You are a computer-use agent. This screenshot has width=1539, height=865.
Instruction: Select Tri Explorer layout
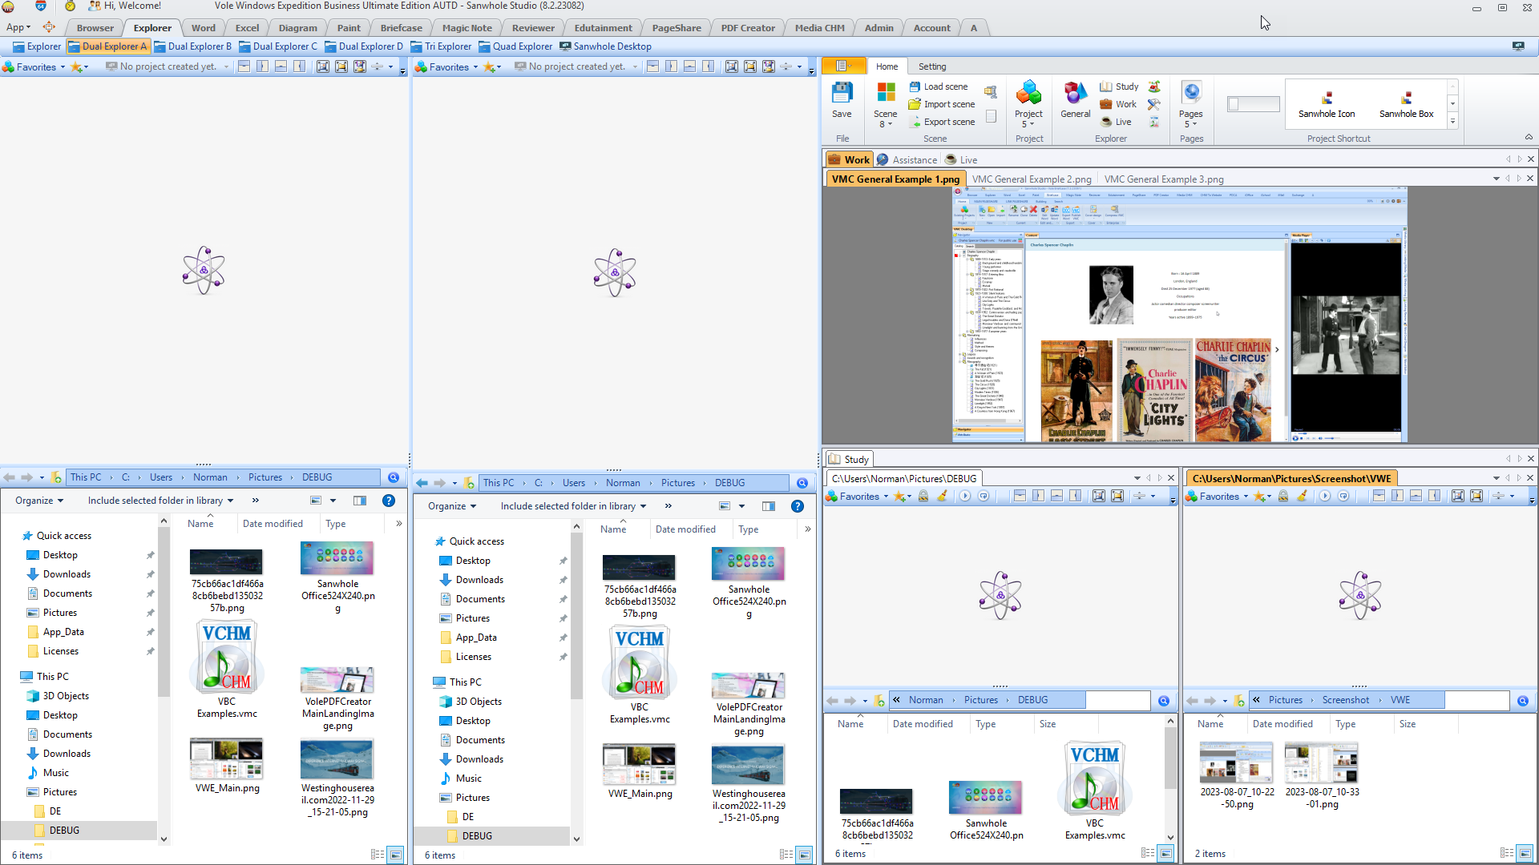tap(441, 46)
